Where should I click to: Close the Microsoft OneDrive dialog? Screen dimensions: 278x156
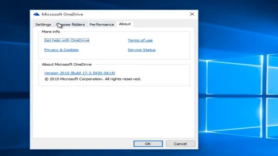(192, 14)
